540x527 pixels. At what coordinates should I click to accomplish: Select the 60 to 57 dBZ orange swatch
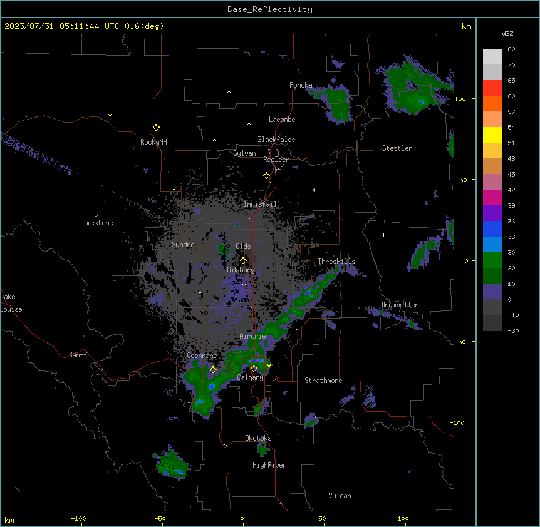click(x=492, y=103)
